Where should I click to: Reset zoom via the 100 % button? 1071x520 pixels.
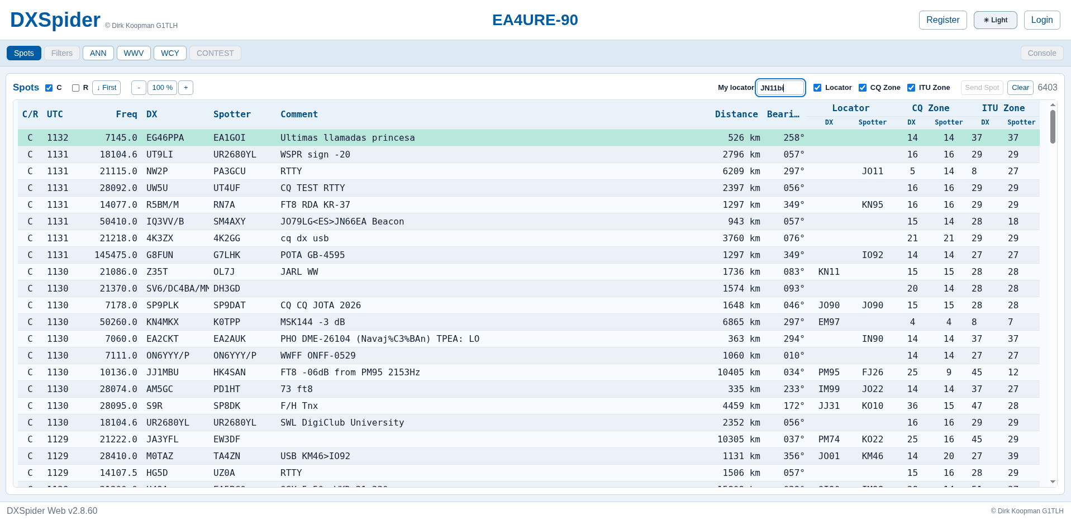click(x=163, y=88)
